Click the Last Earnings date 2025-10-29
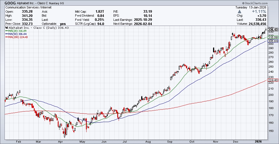 143,20
